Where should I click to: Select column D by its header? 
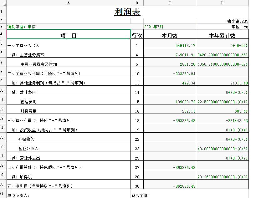(222, 3)
